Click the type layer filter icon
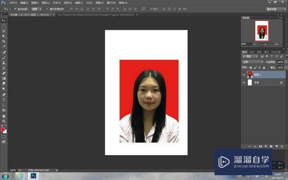 point(272,56)
